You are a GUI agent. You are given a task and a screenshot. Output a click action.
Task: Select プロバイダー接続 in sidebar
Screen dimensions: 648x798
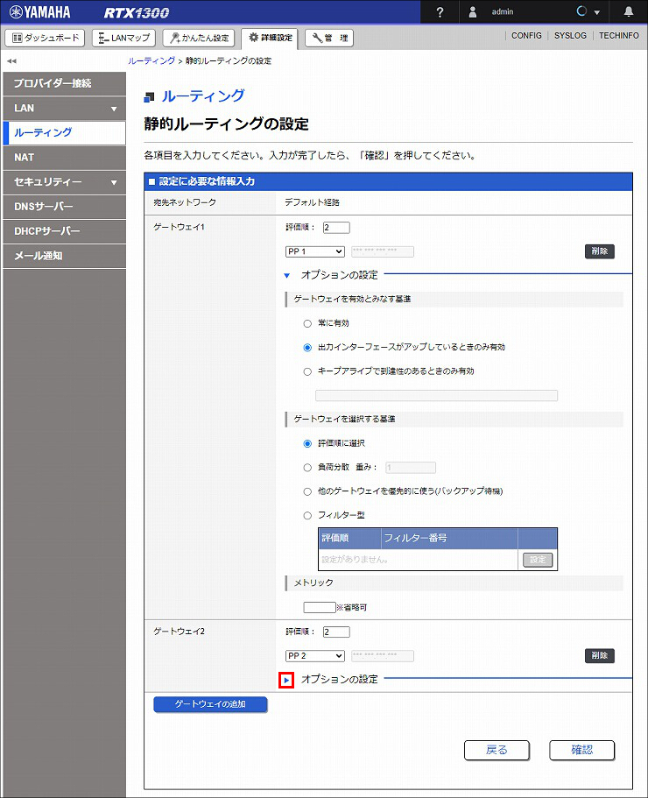tap(64, 83)
